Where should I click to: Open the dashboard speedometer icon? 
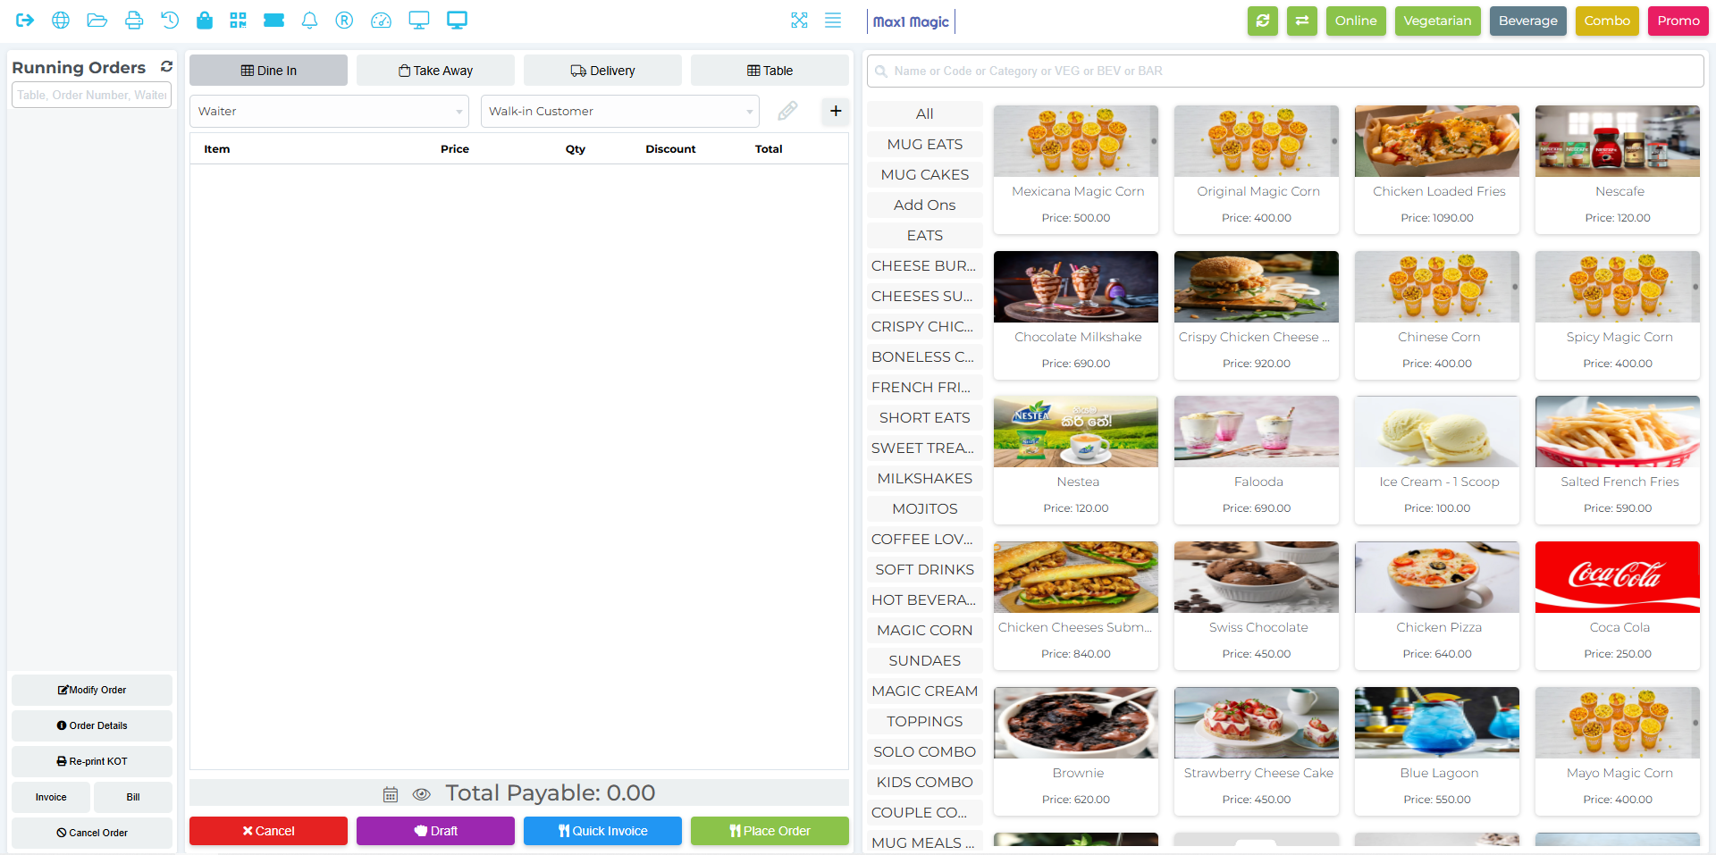pos(381,21)
